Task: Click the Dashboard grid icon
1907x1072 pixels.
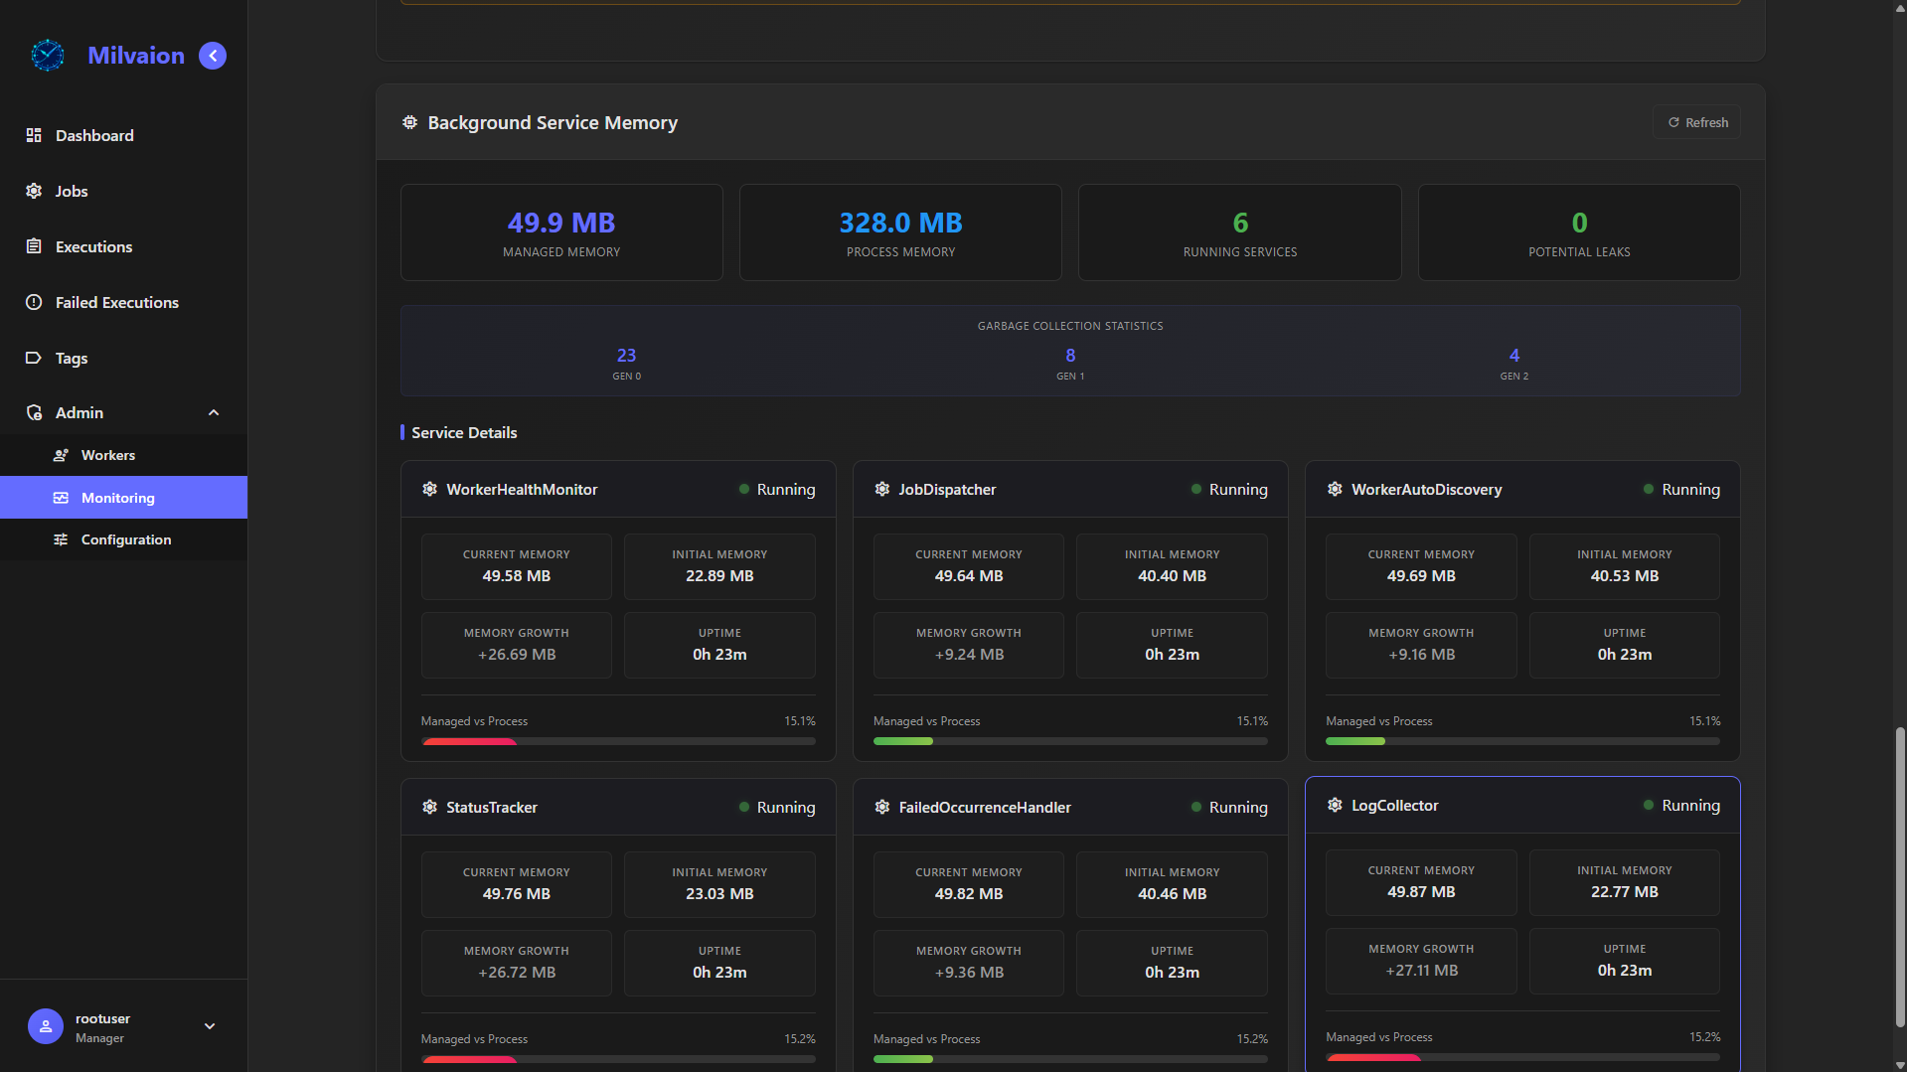Action: tap(34, 135)
